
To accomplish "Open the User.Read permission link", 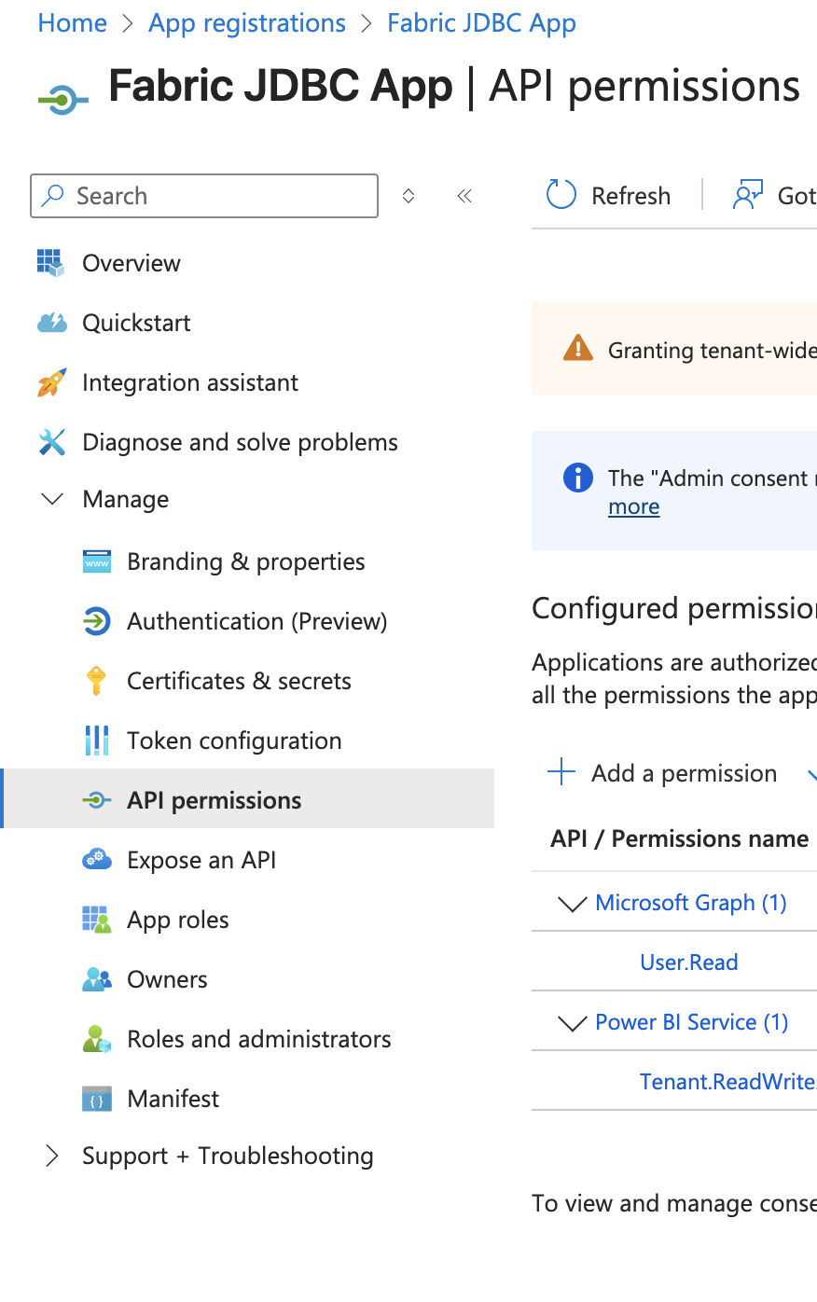I will pos(688,963).
